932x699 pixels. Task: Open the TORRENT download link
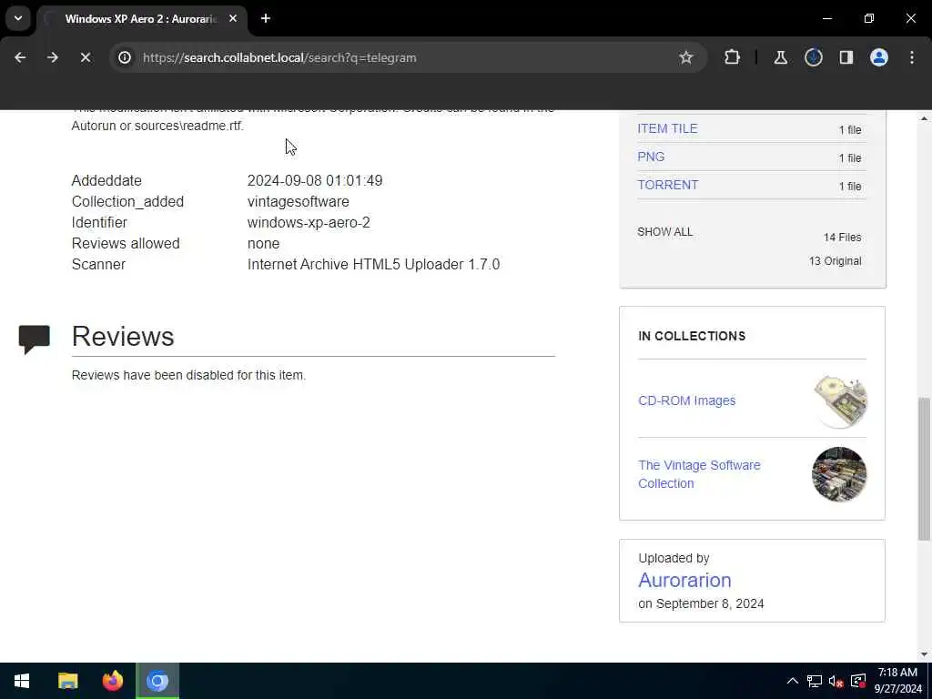pyautogui.click(x=667, y=185)
